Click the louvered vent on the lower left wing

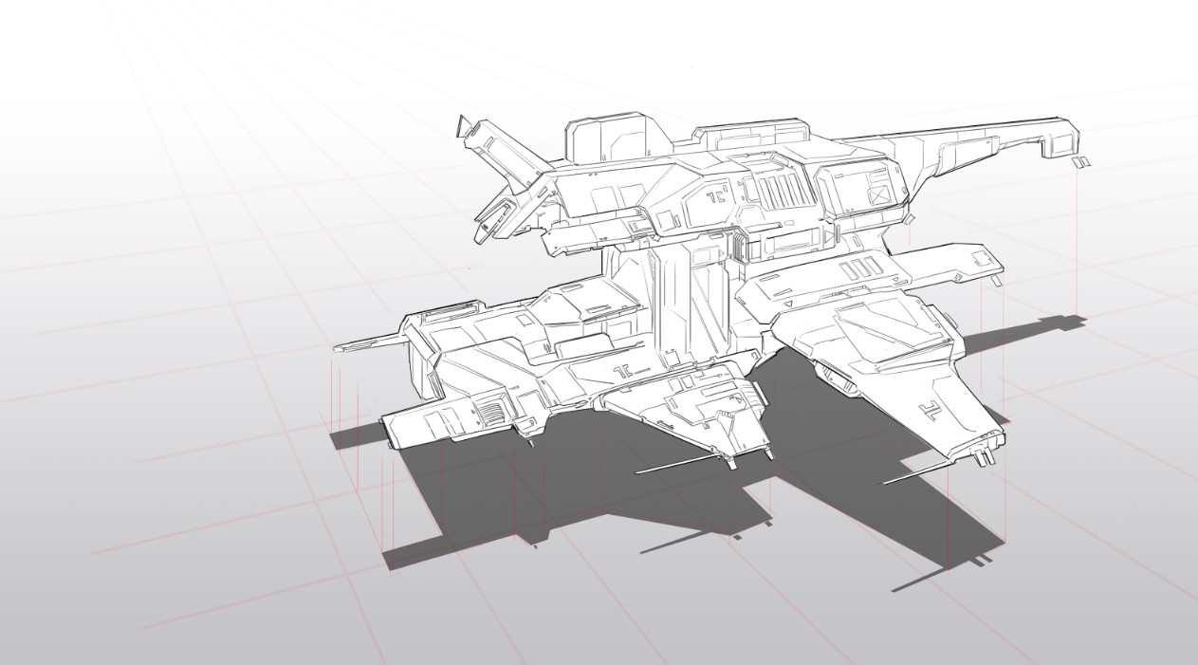click(492, 412)
